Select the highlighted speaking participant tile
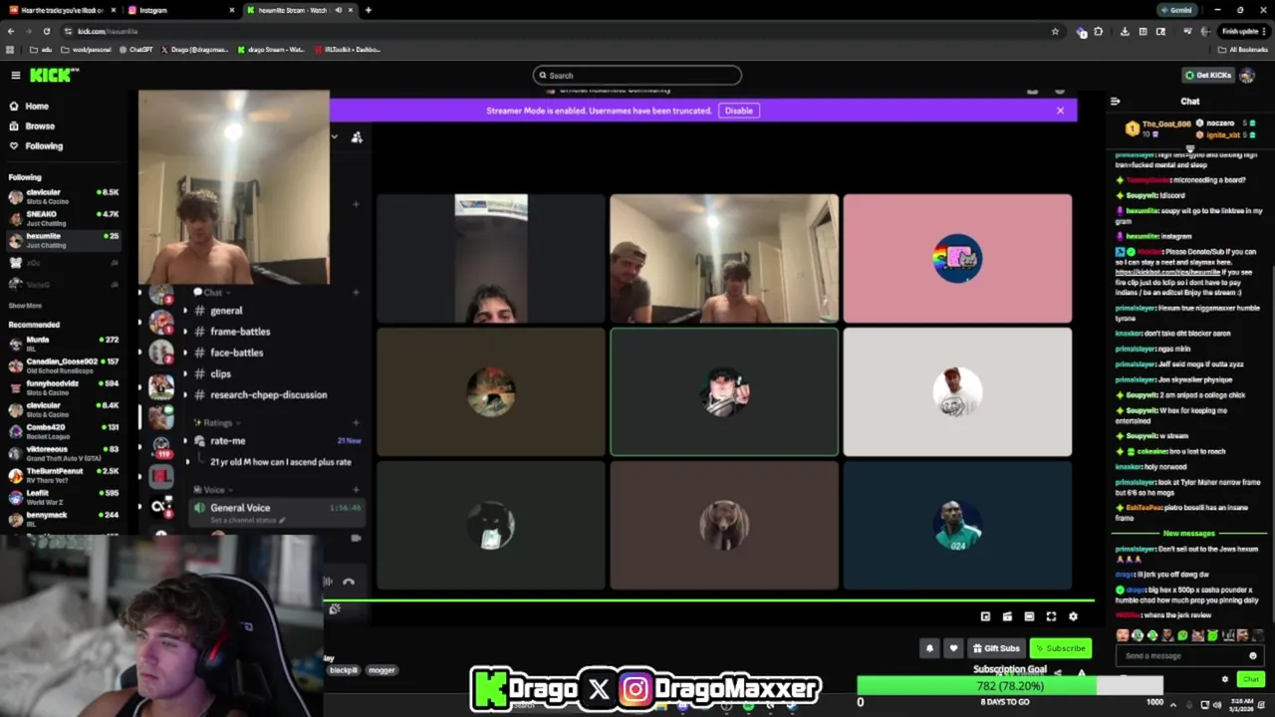 (x=724, y=392)
